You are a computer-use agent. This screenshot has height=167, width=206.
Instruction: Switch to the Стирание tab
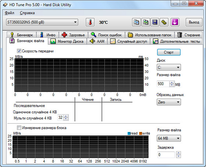(x=188, y=35)
